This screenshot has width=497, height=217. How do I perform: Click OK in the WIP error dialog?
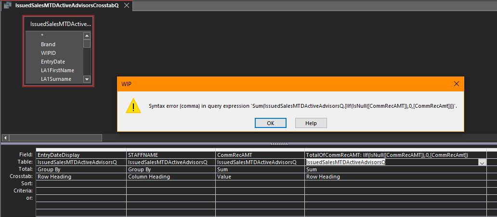(x=270, y=123)
